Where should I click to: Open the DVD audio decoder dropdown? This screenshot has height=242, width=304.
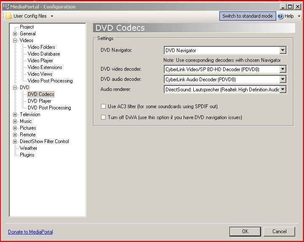click(x=283, y=79)
